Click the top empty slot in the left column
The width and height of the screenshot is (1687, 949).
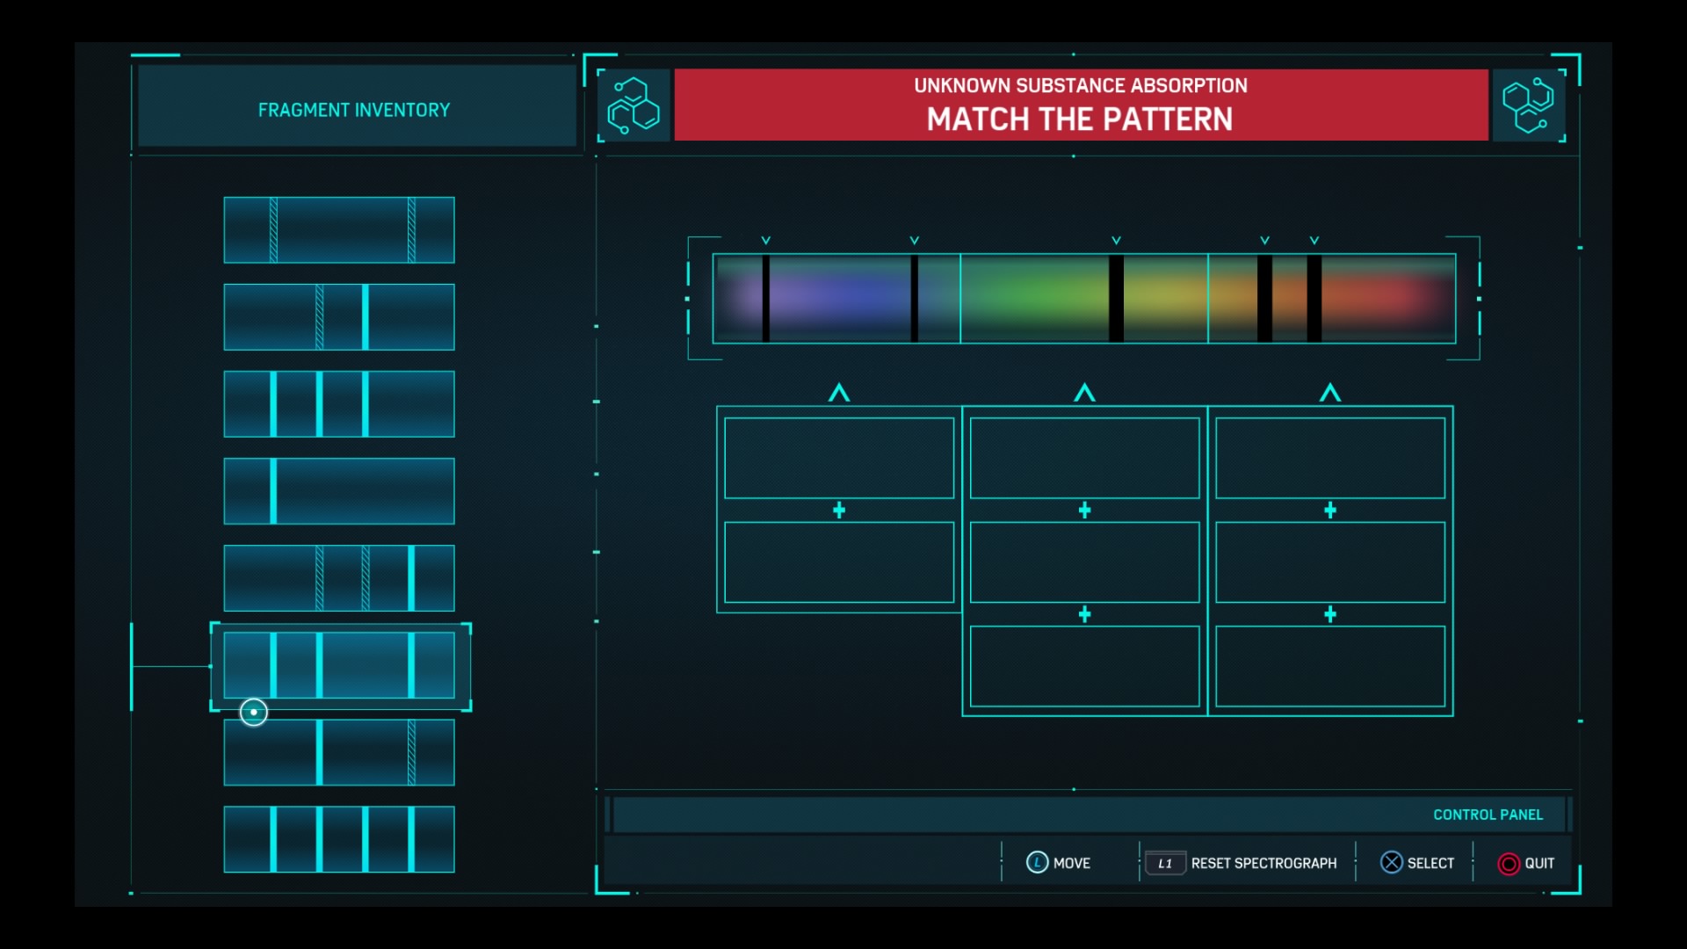coord(839,458)
